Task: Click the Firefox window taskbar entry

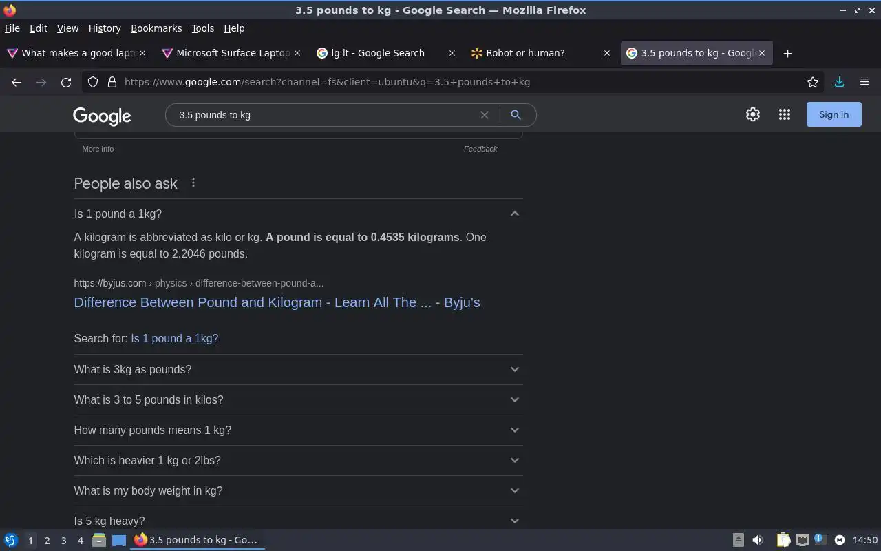Action: [198, 540]
